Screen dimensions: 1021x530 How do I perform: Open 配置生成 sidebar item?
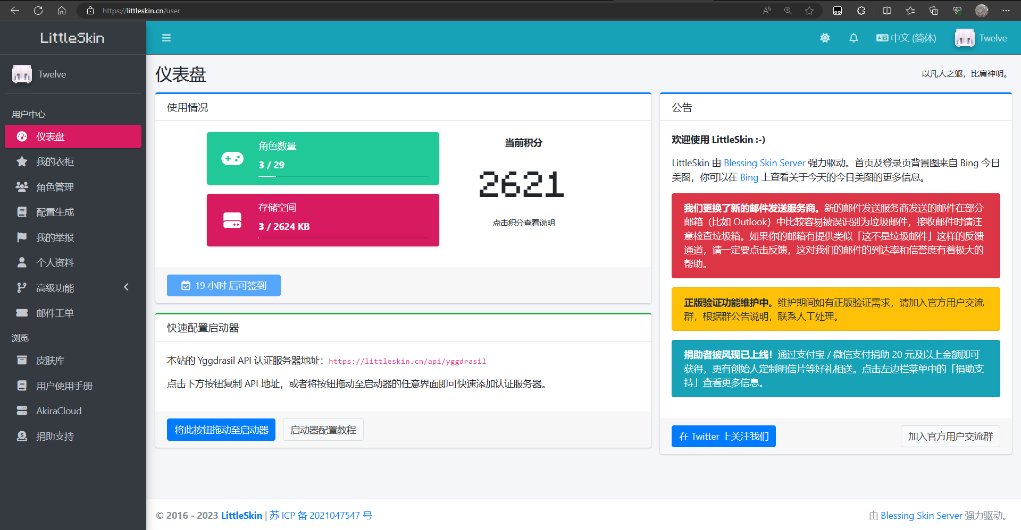click(73, 212)
